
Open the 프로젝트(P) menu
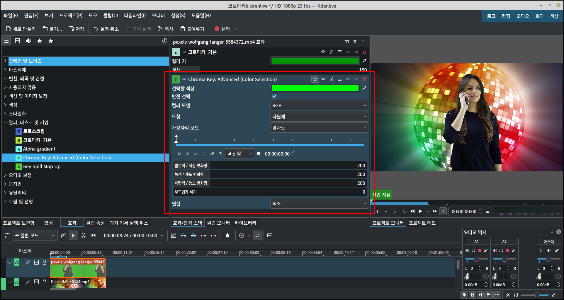click(70, 16)
